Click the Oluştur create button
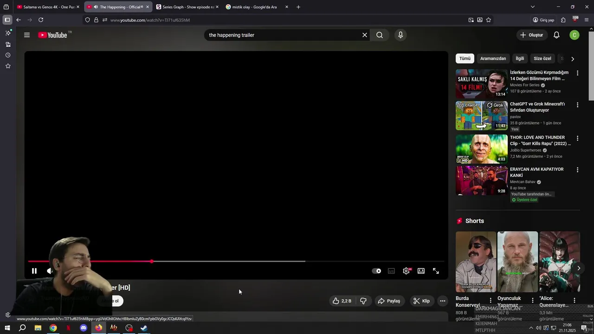This screenshot has width=594, height=334. (x=531, y=35)
